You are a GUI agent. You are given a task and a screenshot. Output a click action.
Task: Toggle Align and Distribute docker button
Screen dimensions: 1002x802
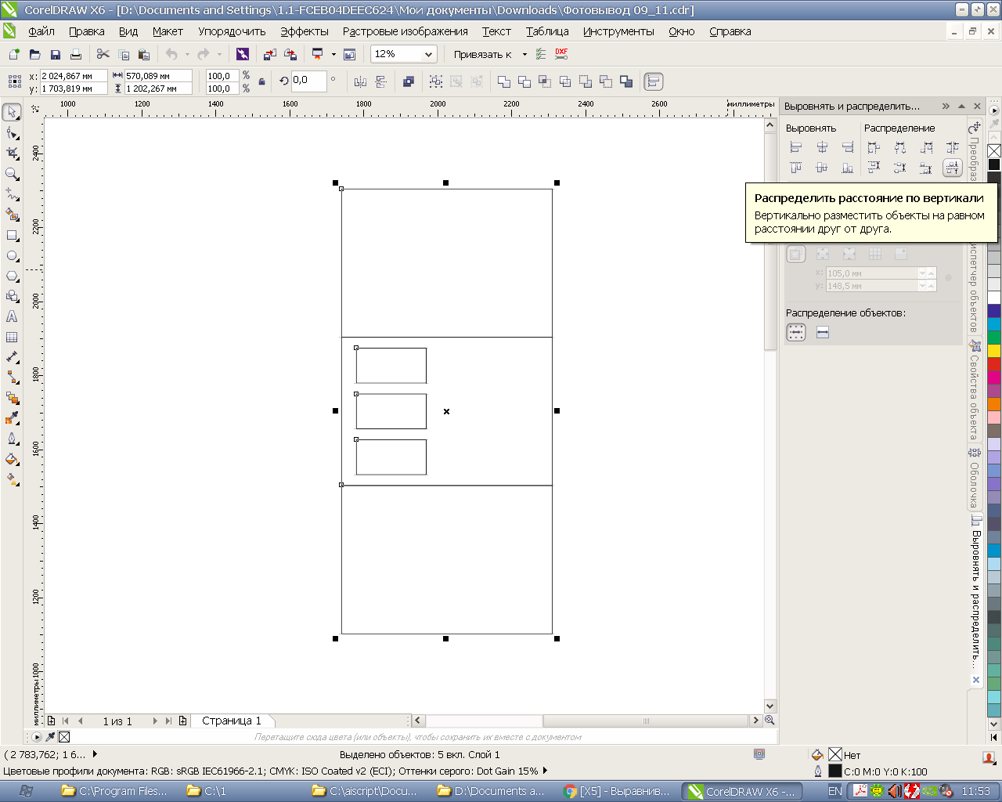653,81
